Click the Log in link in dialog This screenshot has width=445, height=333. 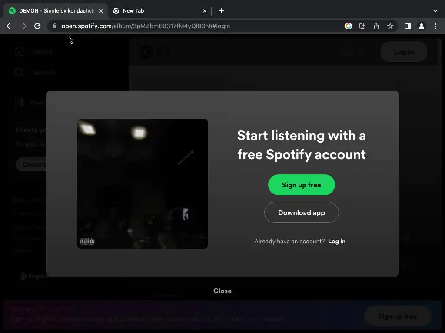(x=337, y=241)
